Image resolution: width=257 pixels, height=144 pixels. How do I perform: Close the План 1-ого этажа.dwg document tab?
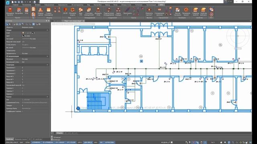click(84, 21)
